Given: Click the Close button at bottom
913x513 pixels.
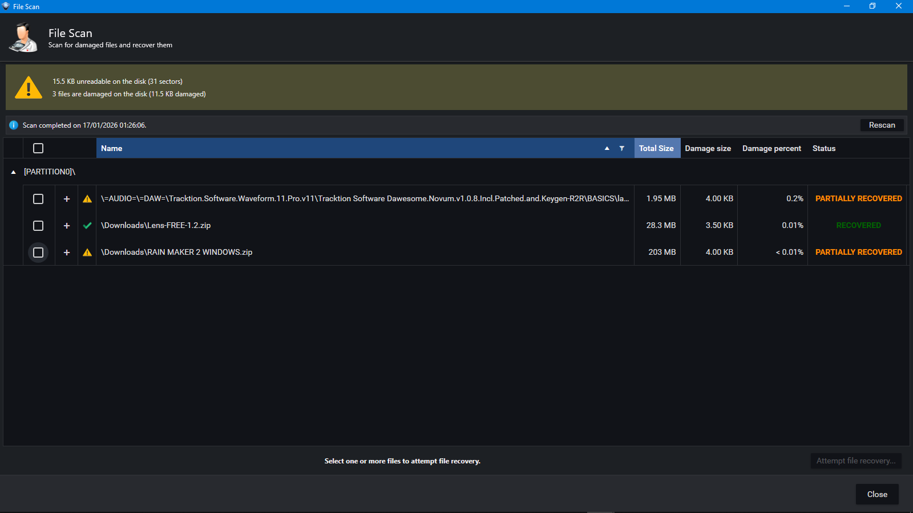Looking at the screenshot, I should click(877, 494).
